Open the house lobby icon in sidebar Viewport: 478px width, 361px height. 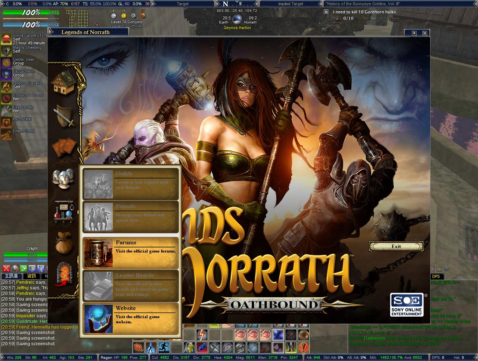click(65, 82)
